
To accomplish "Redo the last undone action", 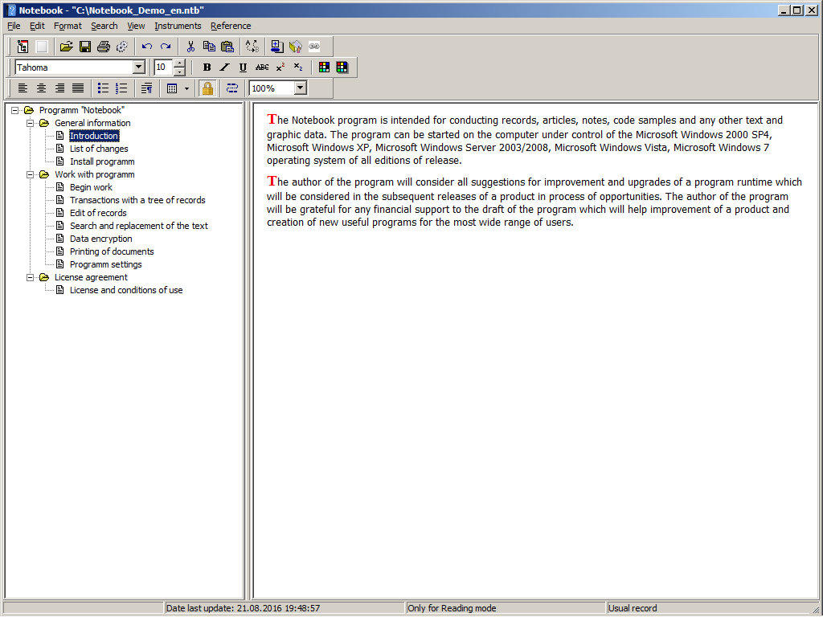I will (166, 47).
